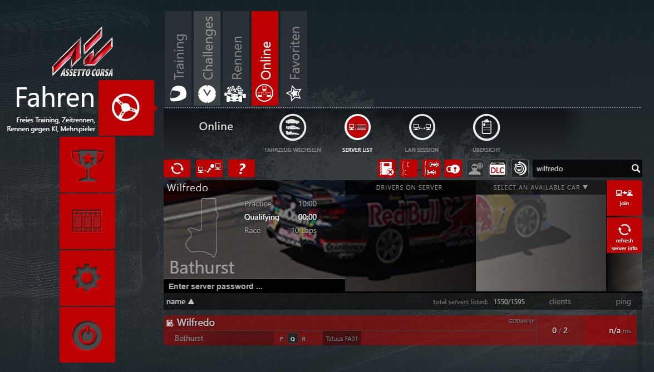Toggle the password lock server filter
654x372 pixels.
pyautogui.click(x=453, y=168)
